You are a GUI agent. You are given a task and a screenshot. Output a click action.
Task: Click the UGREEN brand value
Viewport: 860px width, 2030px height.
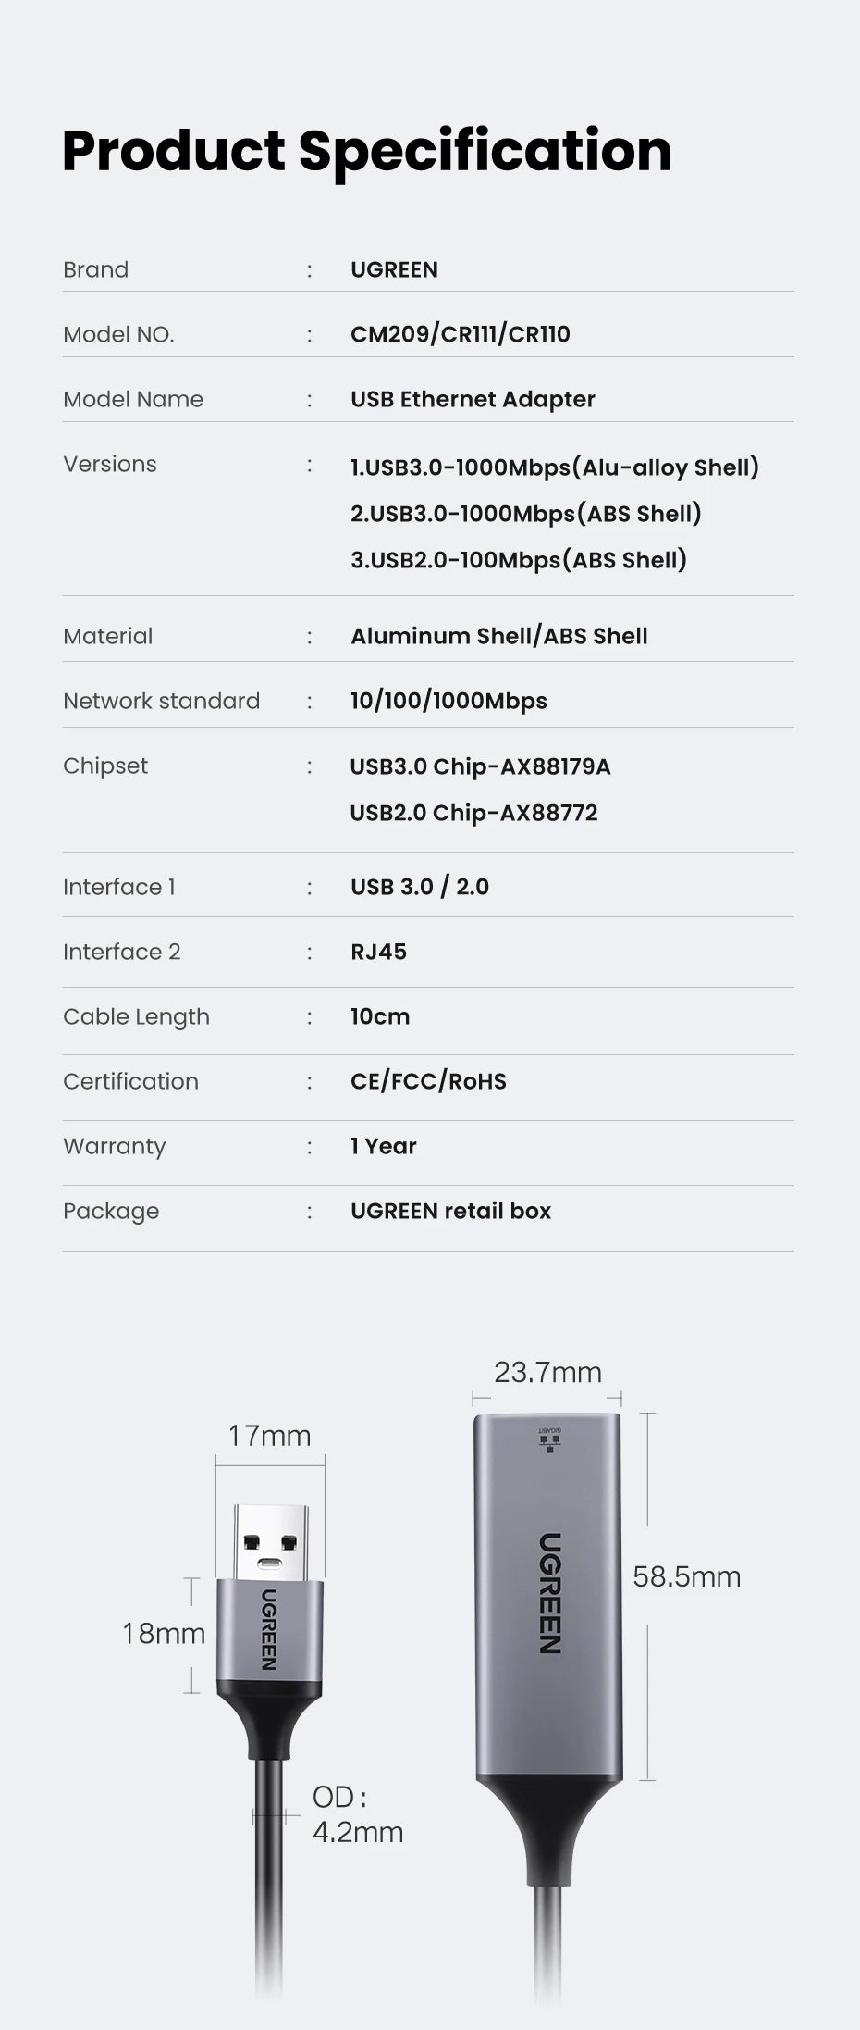click(394, 269)
